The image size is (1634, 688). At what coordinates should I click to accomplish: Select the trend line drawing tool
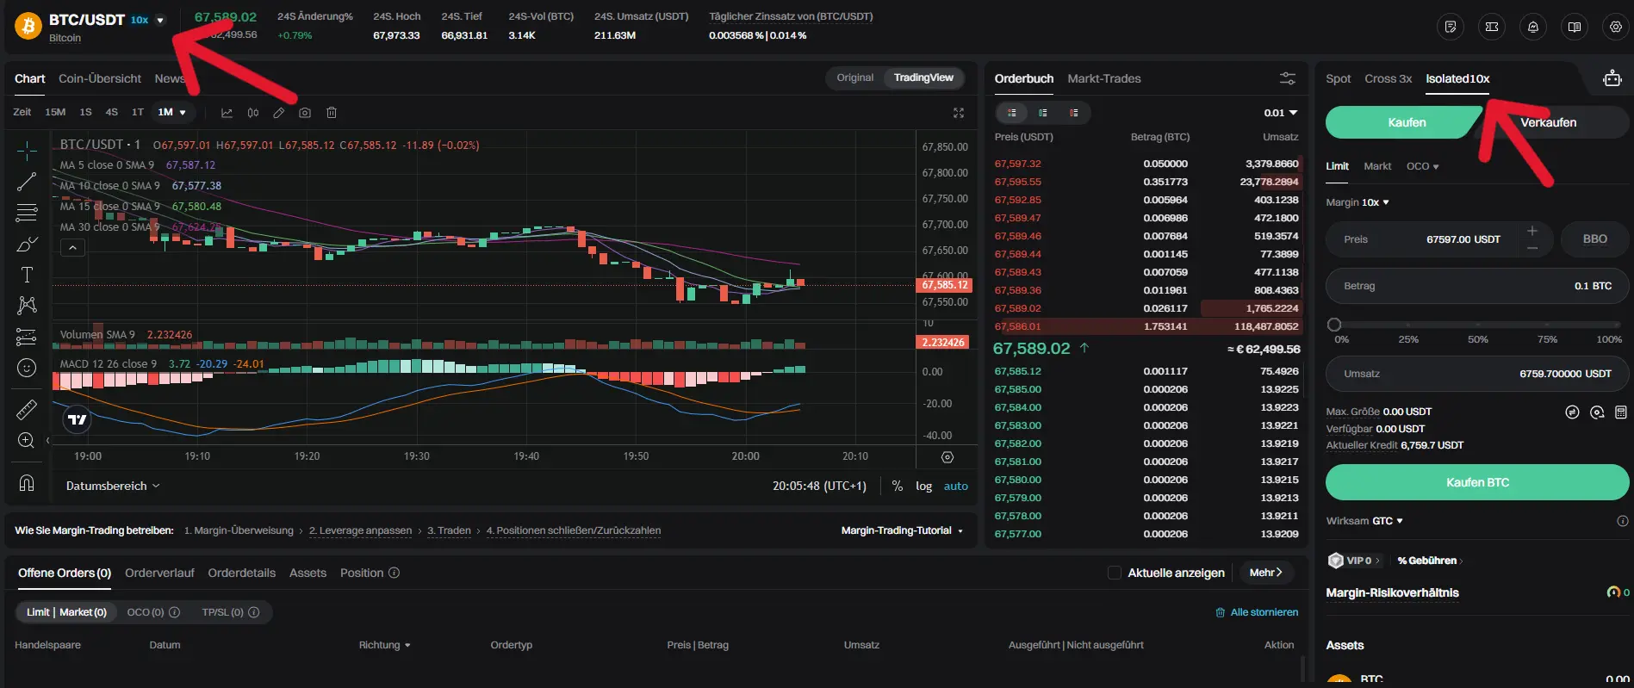[x=27, y=182]
